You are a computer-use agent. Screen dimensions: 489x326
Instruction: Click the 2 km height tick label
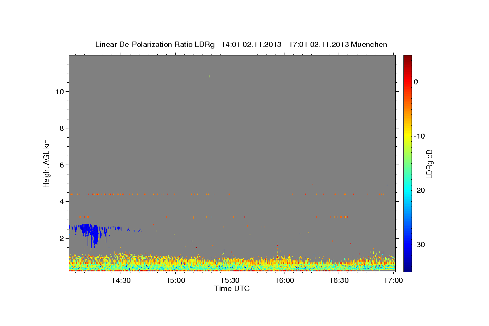62,238
